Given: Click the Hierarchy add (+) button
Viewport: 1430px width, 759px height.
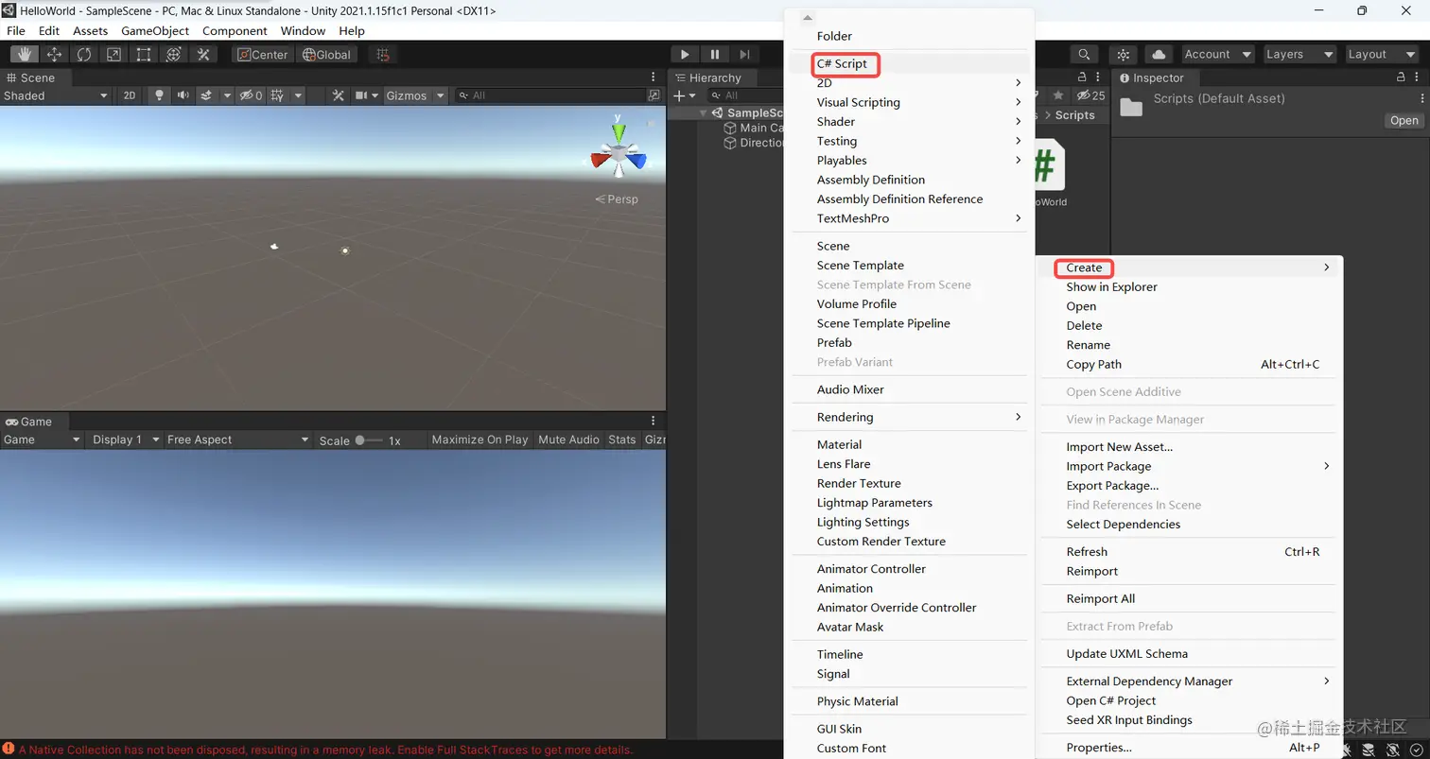Looking at the screenshot, I should [x=679, y=95].
